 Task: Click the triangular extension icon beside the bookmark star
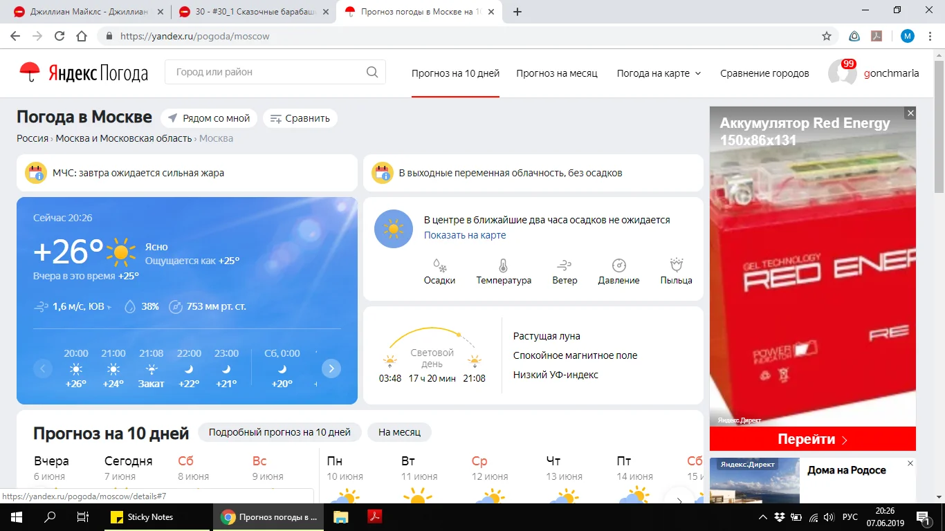click(854, 36)
